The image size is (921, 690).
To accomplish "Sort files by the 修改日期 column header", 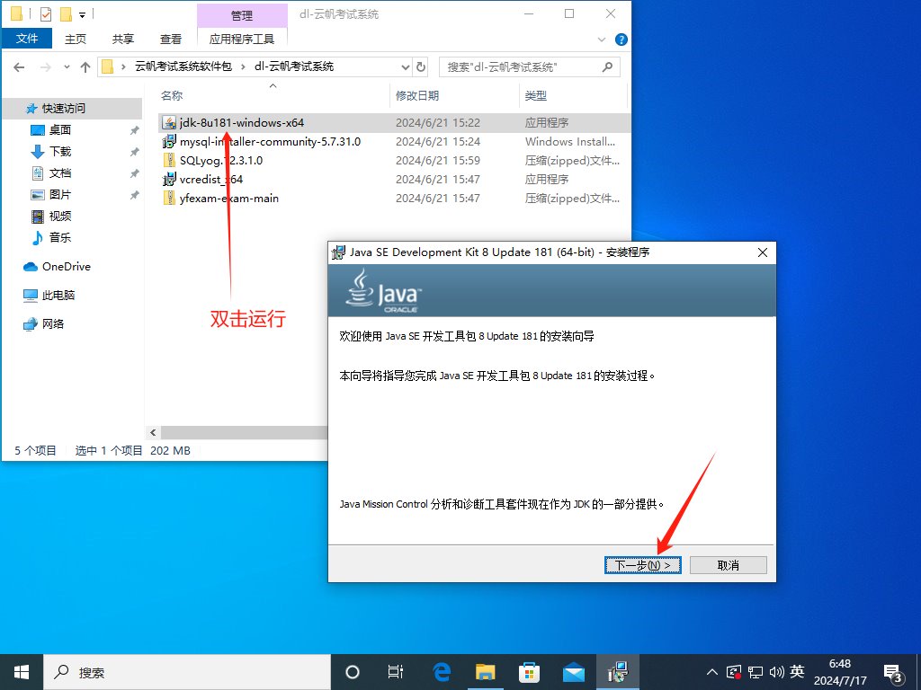I will click(x=417, y=96).
